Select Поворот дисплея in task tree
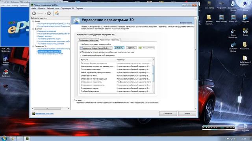Image resolution: width=252 pixels, height=141 pixels. coord(44,36)
